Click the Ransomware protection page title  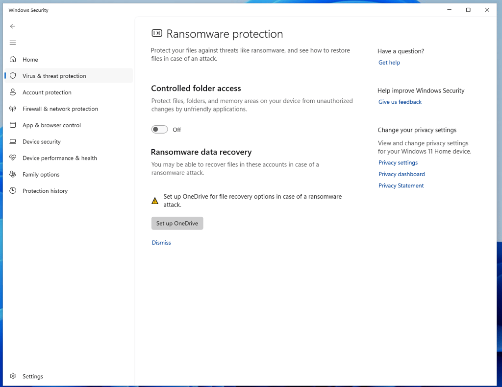point(225,34)
